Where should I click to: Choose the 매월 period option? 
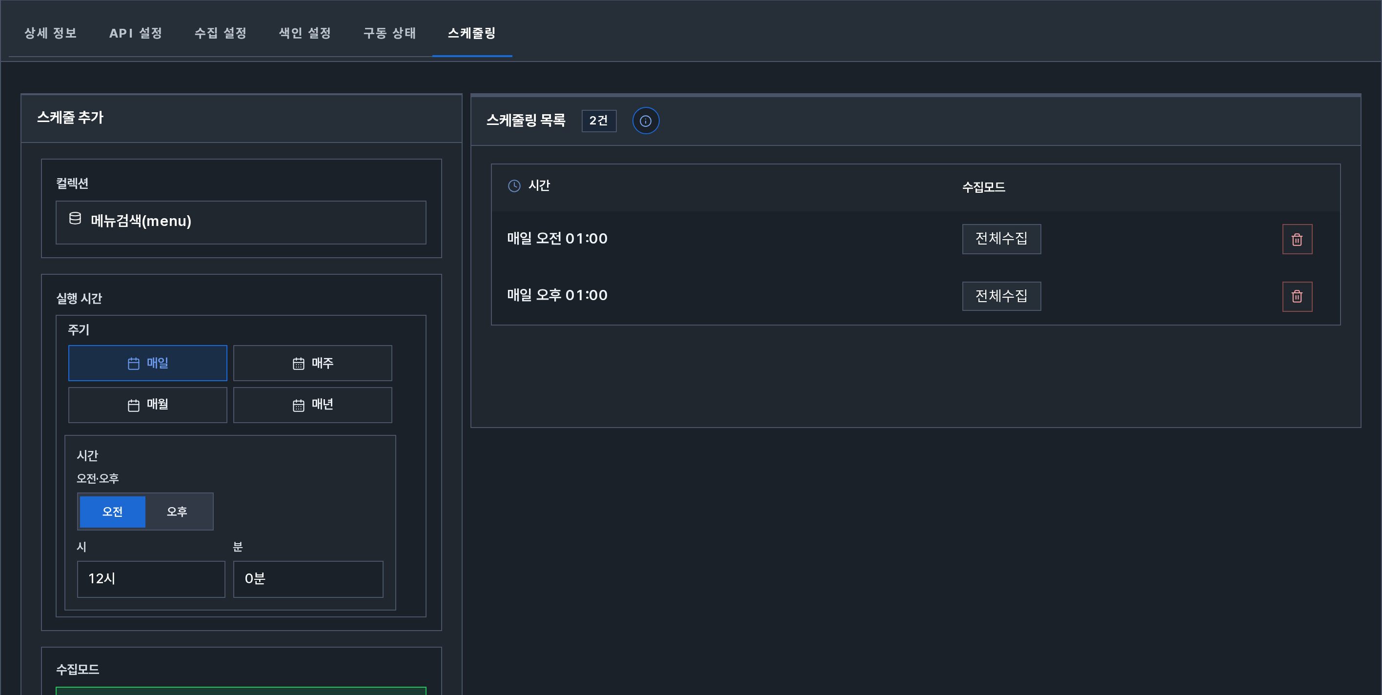[147, 405]
